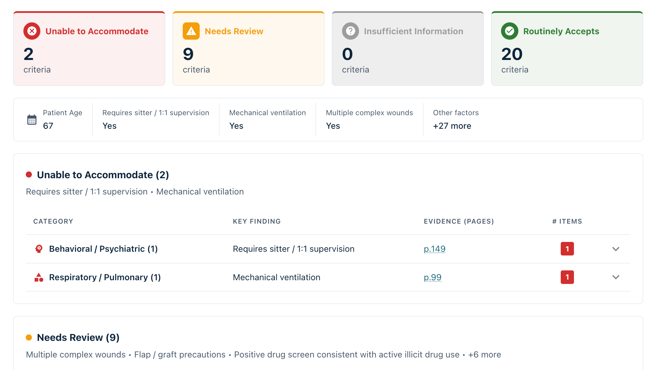The image size is (657, 370).
Task: Select the Unable to Accommodate summary card title
Action: coord(97,31)
